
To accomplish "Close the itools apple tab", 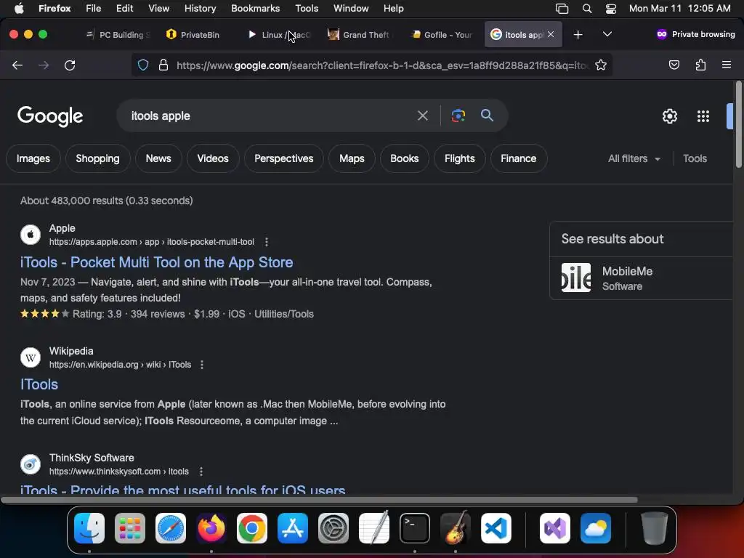I will (x=551, y=34).
